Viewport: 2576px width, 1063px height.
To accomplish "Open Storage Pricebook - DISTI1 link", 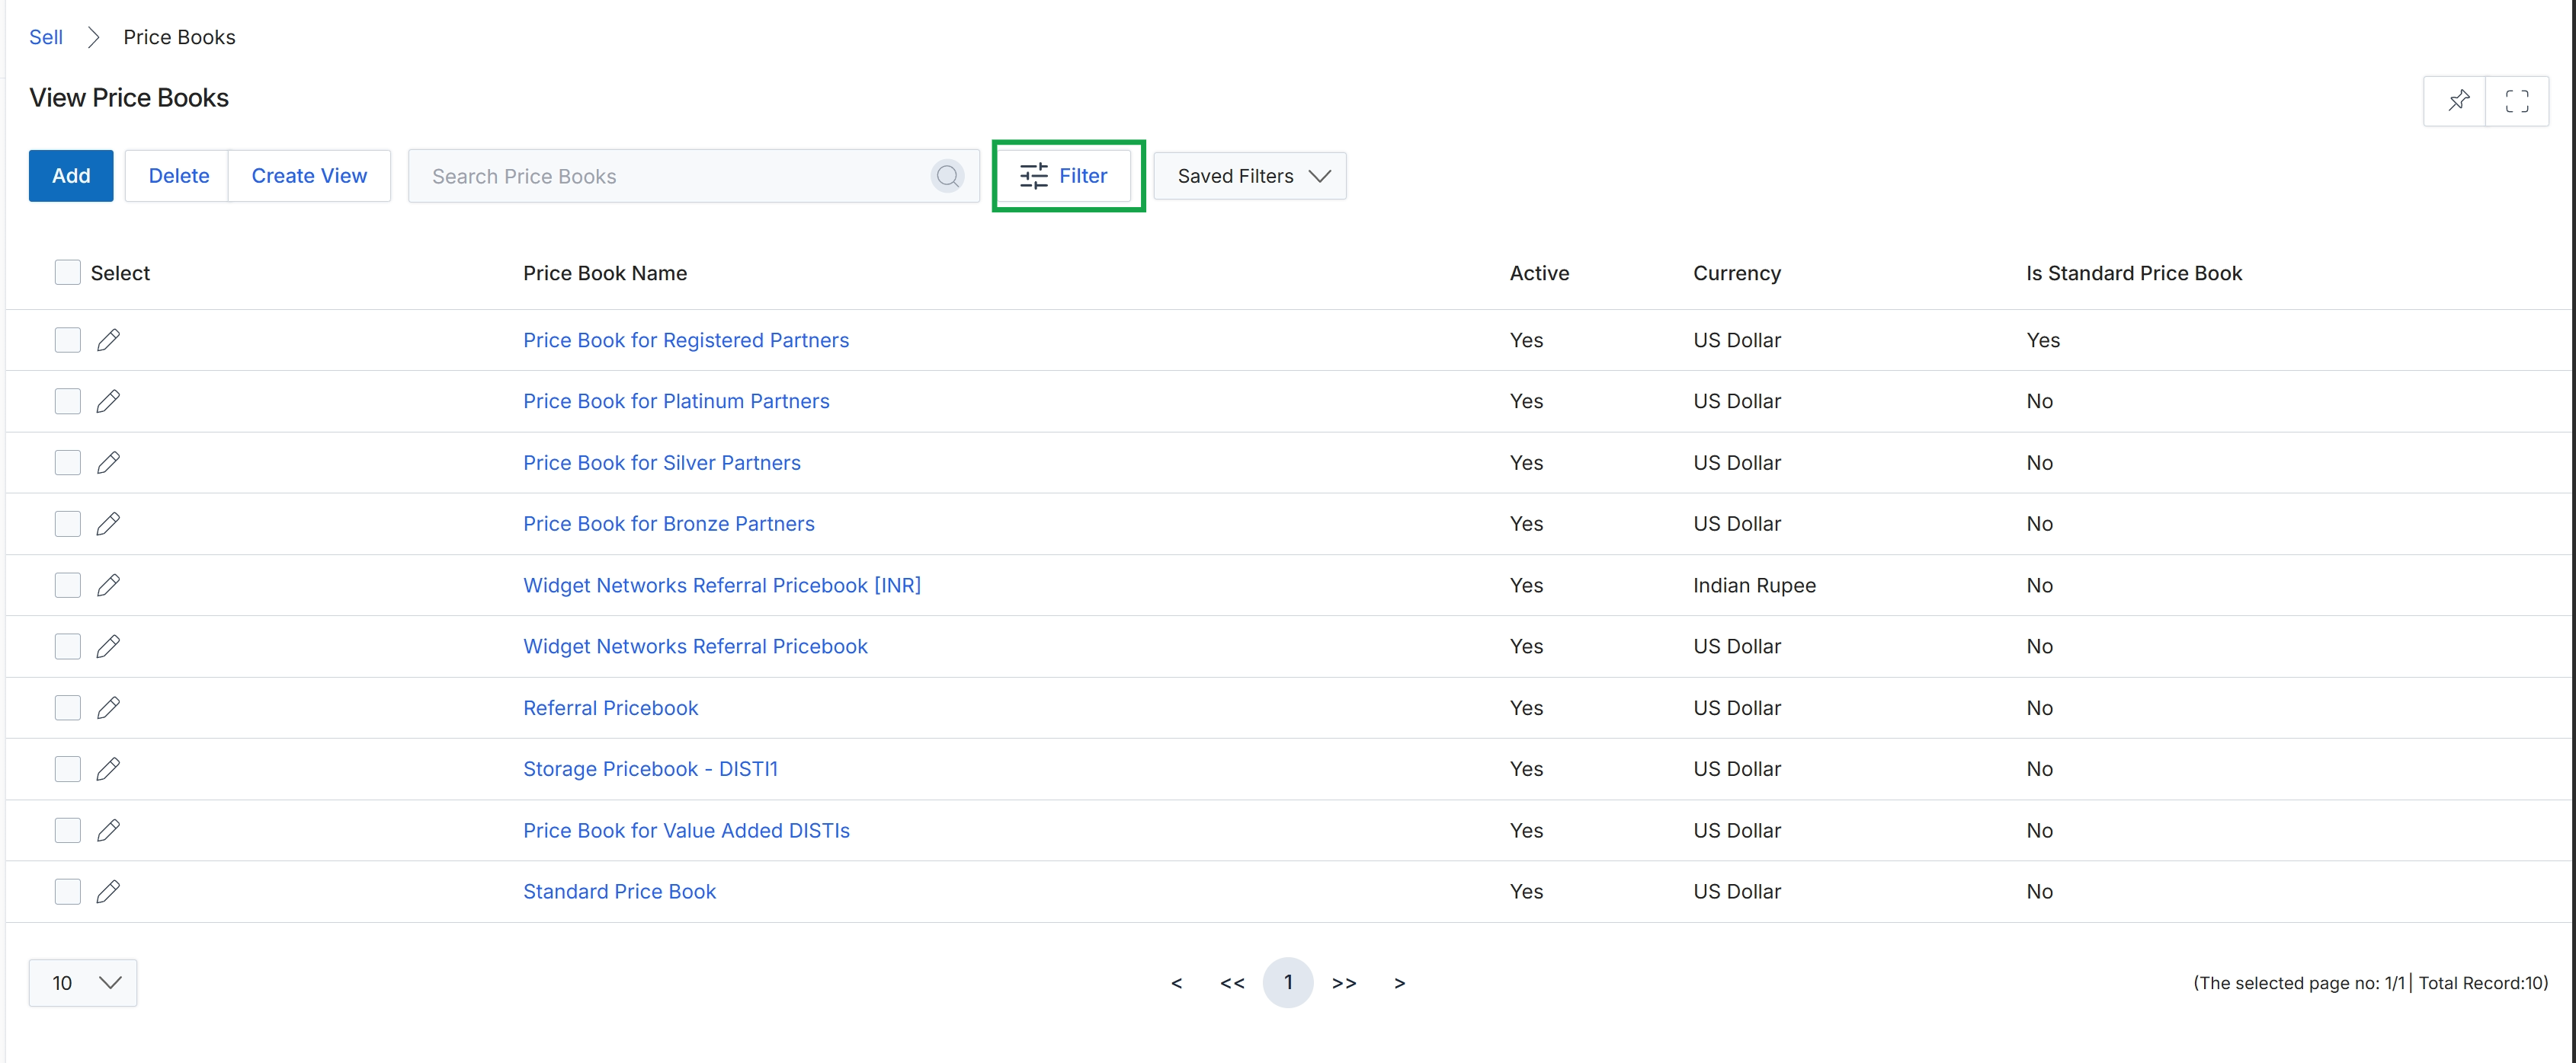I will [650, 769].
